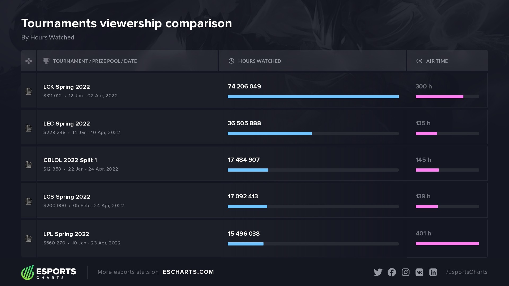Click the clock icon beside Hours Watched
Viewport: 509px width, 286px height.
pos(231,61)
